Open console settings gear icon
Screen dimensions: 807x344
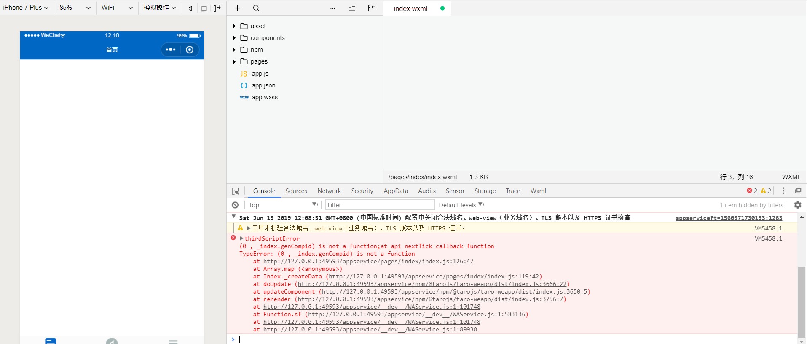[x=798, y=205]
